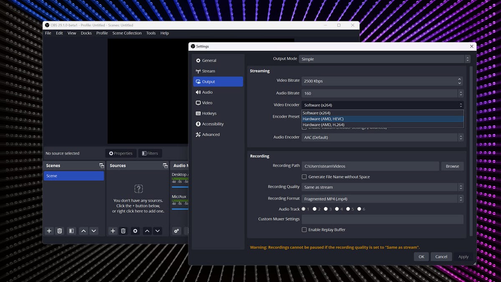This screenshot has height=282, width=501.
Task: Select audio track 1 radio button
Action: click(304, 209)
